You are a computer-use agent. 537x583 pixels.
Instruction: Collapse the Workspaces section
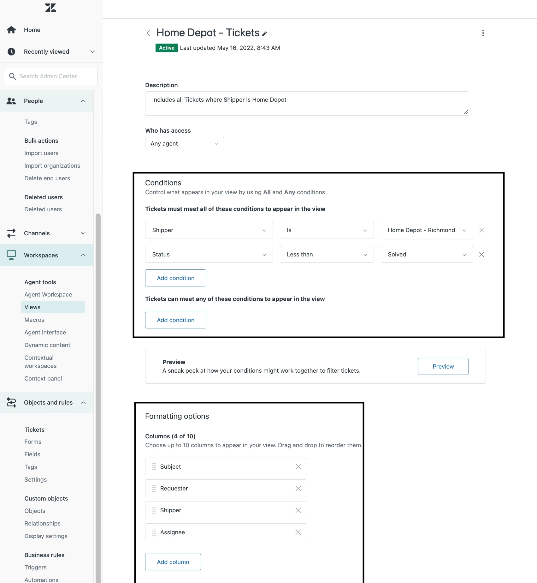point(83,255)
